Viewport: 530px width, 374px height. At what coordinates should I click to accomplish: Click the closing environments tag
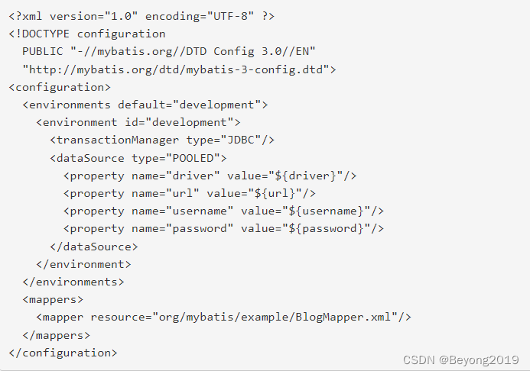pyautogui.click(x=73, y=282)
